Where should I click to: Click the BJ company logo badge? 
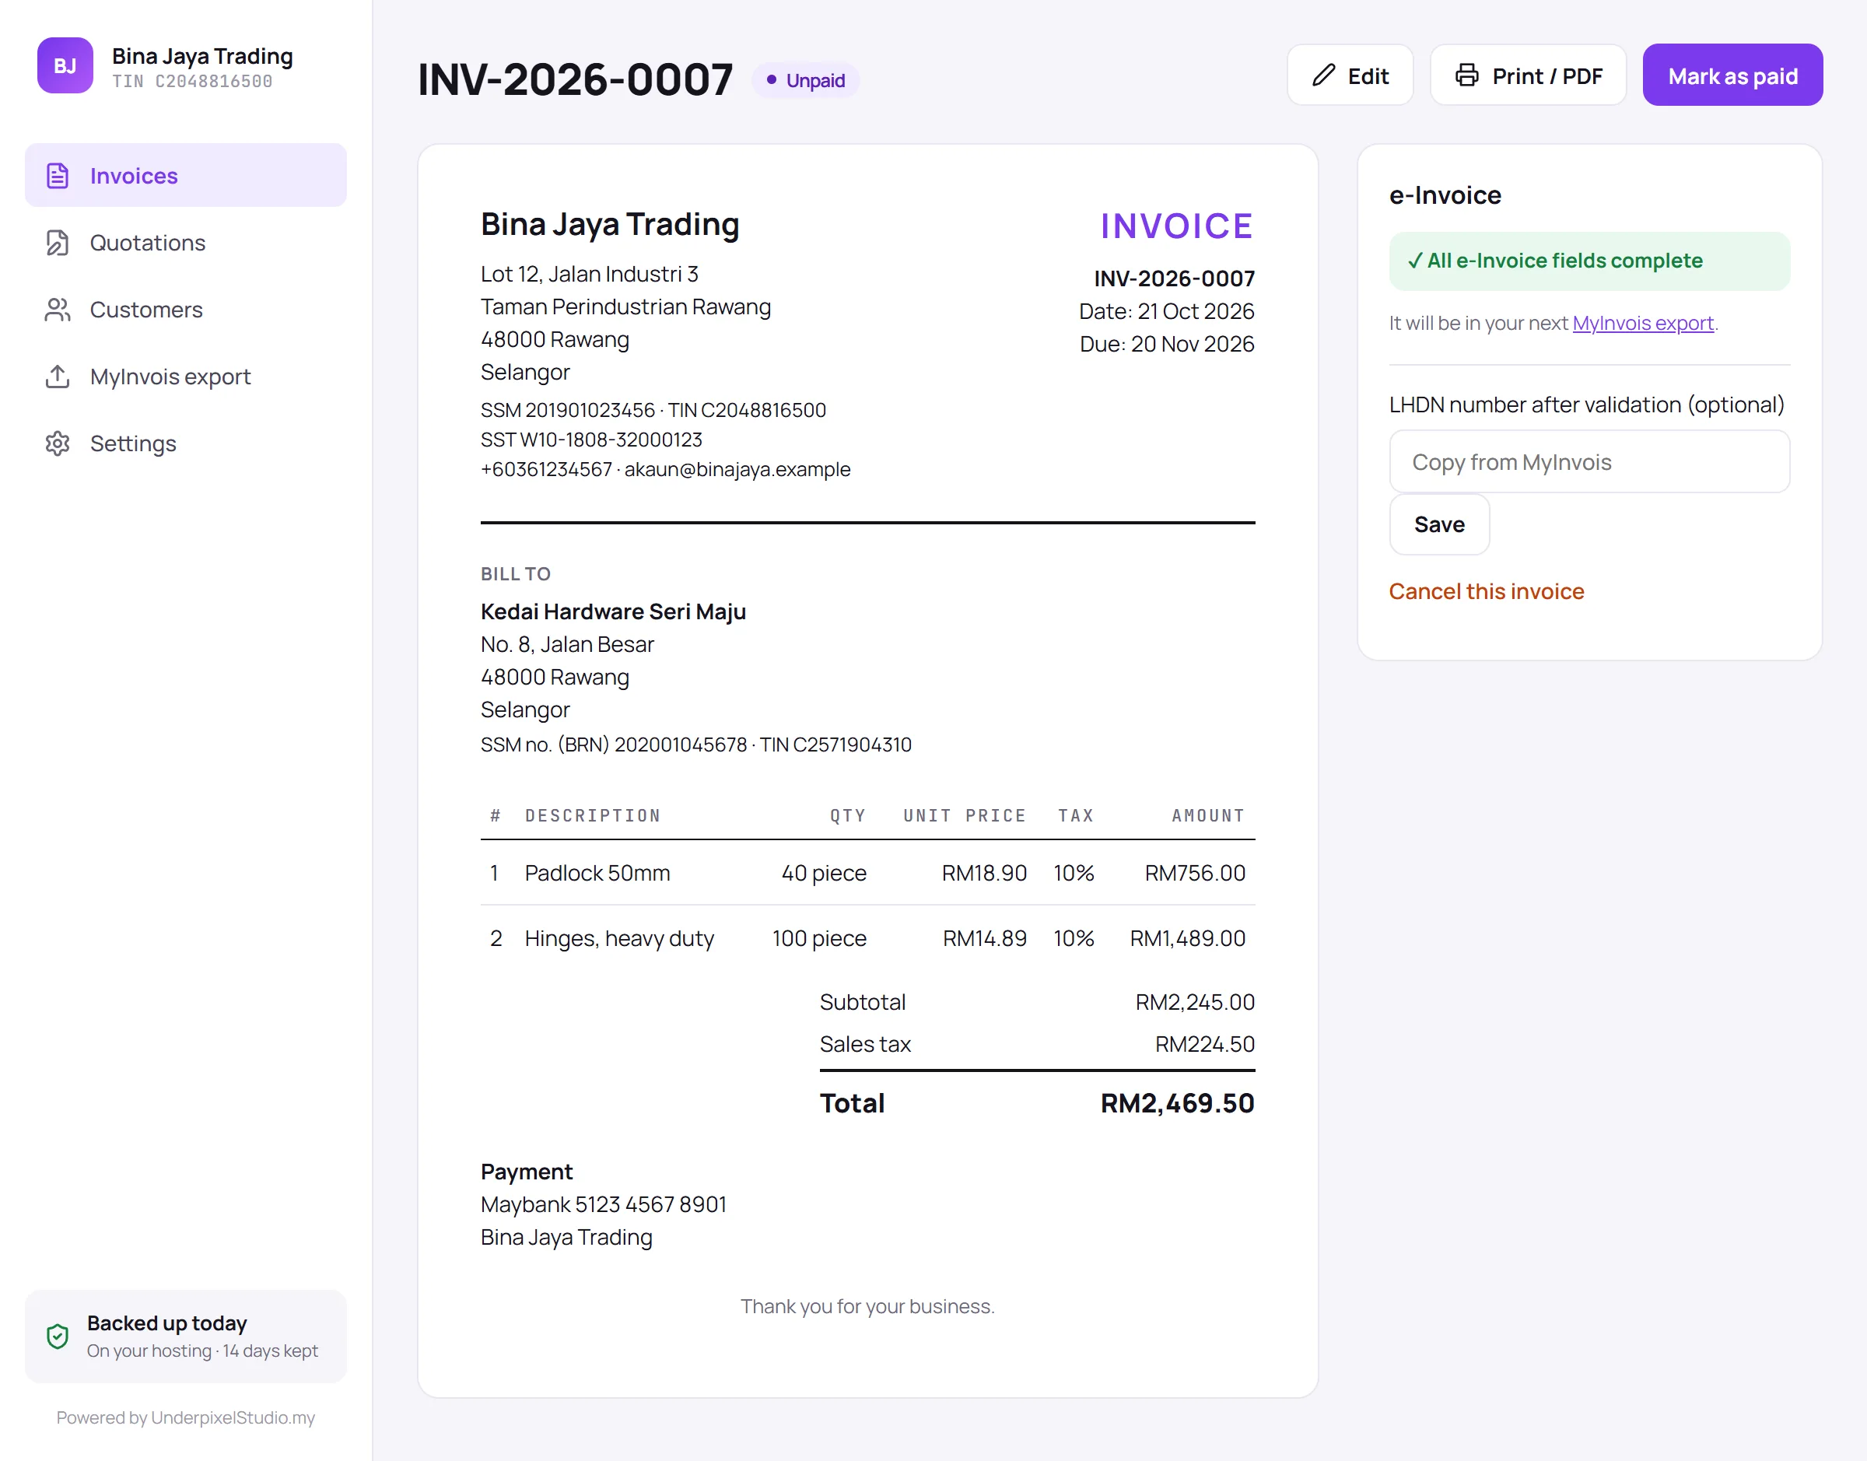(x=65, y=66)
